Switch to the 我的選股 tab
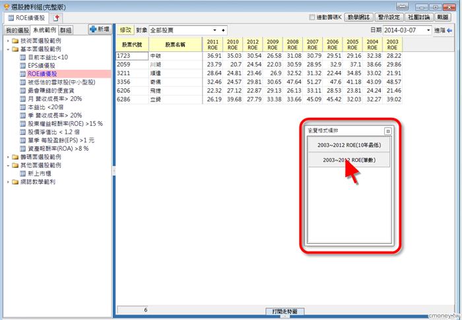 [18, 30]
